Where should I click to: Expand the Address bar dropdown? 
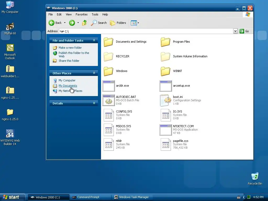click(235, 31)
